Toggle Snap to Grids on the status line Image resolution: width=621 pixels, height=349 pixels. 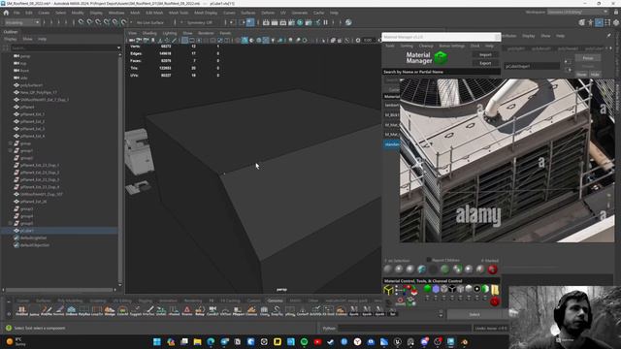pos(82,22)
